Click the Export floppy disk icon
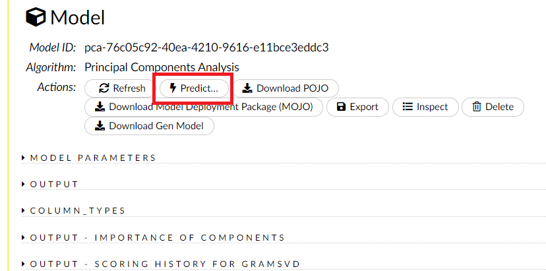Image resolution: width=546 pixels, height=271 pixels. (x=341, y=107)
